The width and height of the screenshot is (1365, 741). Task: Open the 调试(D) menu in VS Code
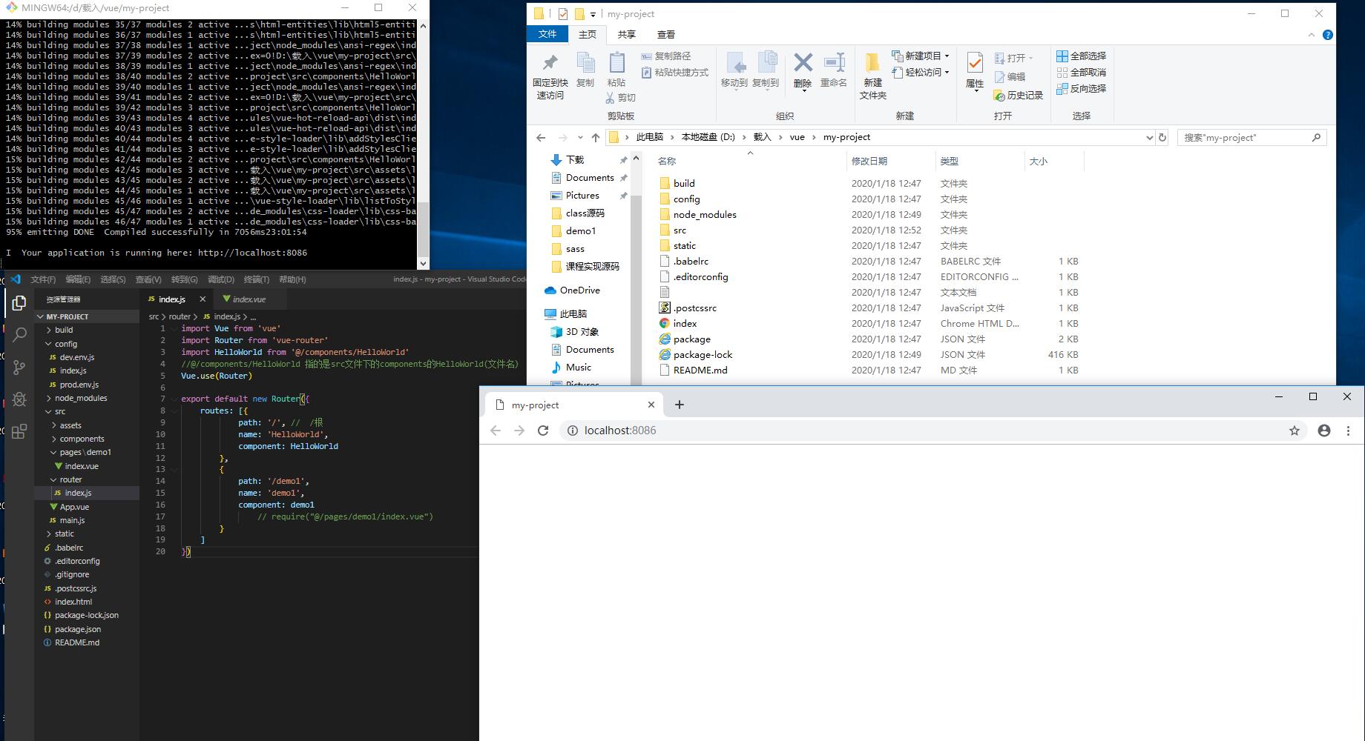pyautogui.click(x=220, y=279)
